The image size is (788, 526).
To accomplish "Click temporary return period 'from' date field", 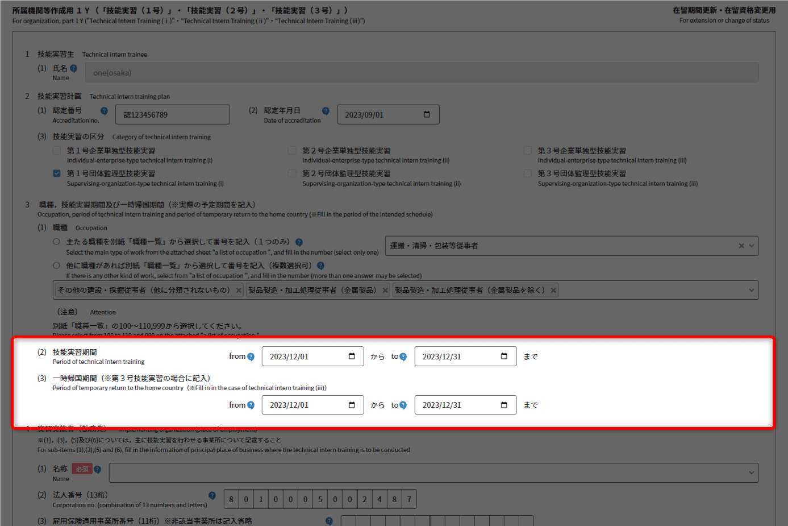I will click(307, 405).
